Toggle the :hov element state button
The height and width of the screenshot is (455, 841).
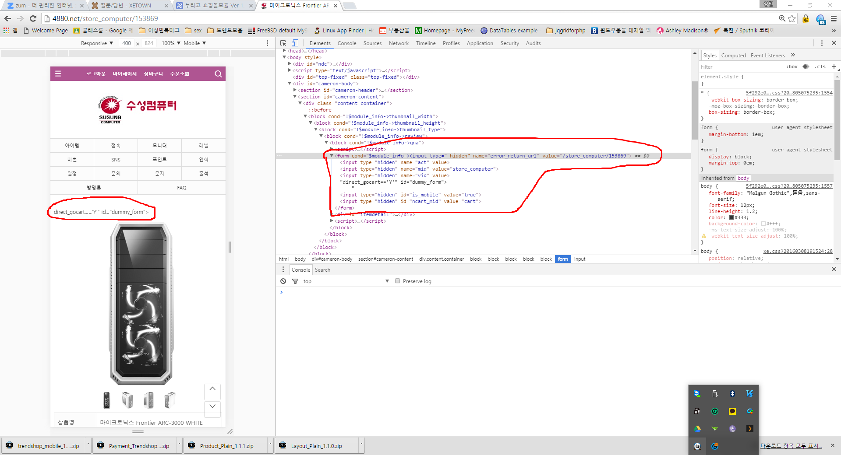(x=792, y=67)
